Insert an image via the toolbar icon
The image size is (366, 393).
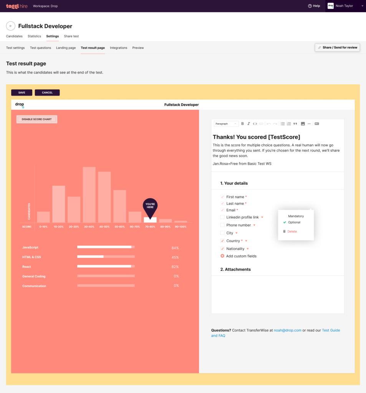click(x=303, y=124)
